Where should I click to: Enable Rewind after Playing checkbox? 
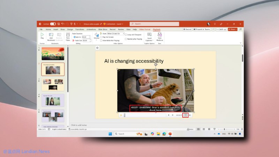(x=126, y=39)
